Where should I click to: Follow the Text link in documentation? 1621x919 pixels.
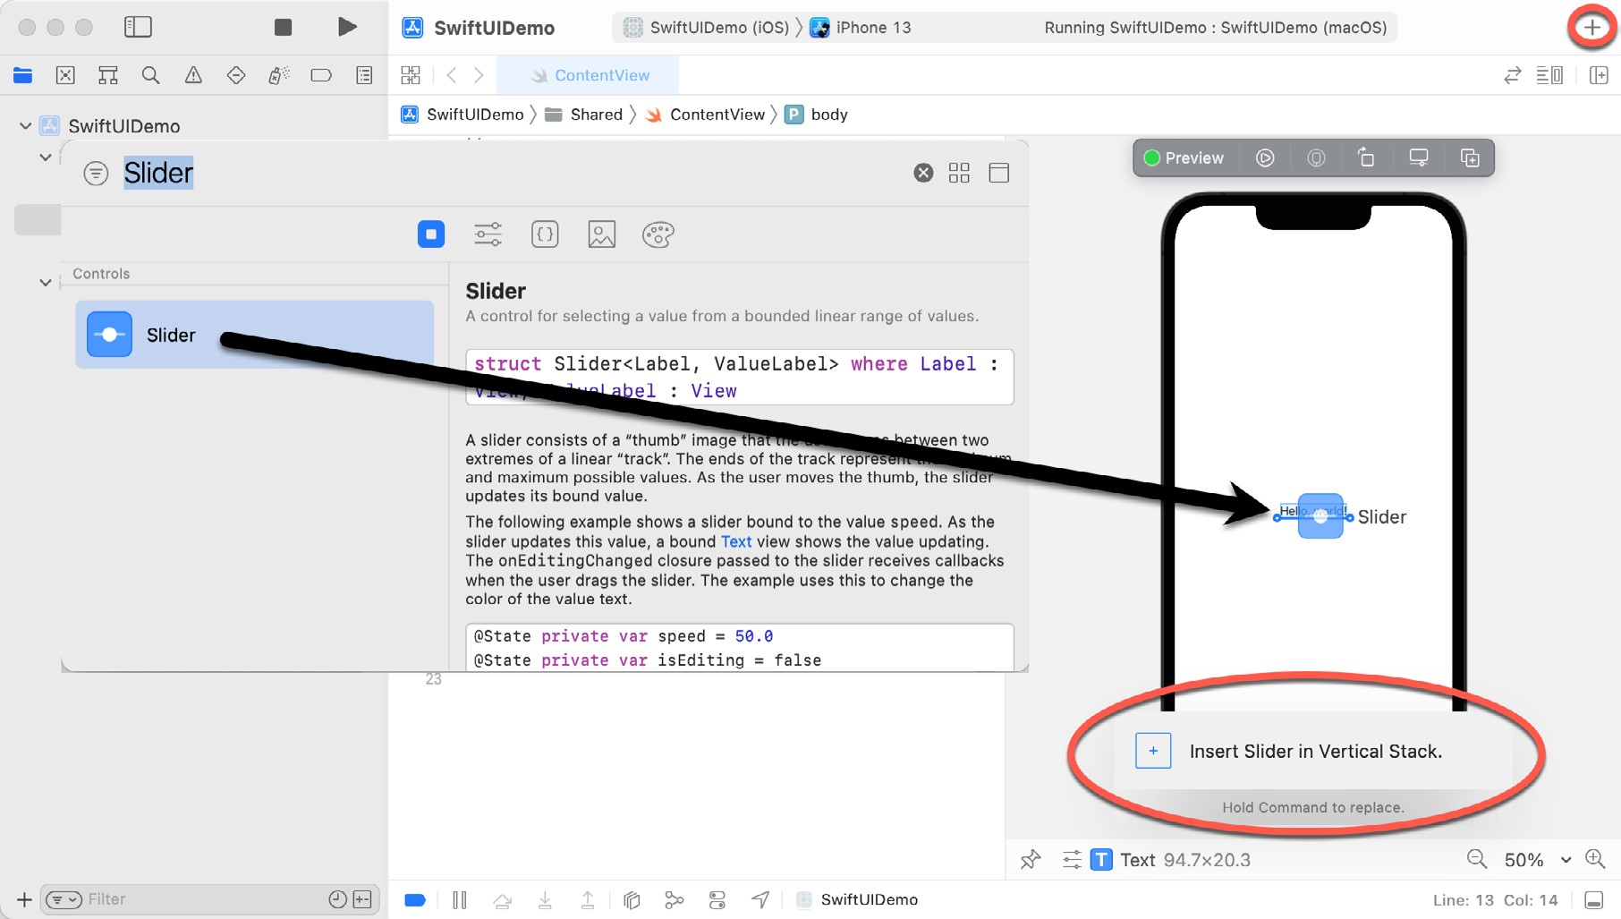(736, 541)
